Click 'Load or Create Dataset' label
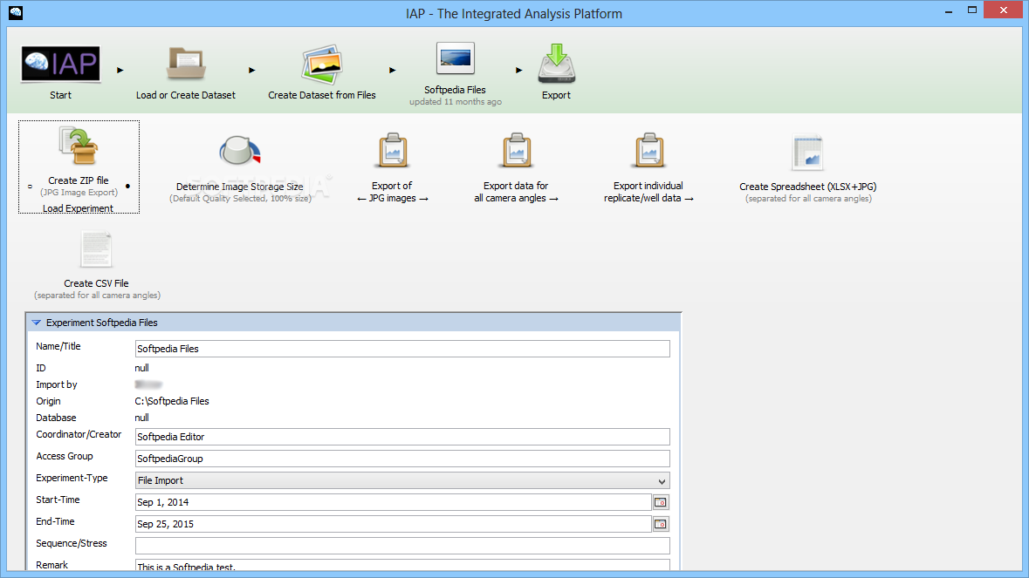The width and height of the screenshot is (1029, 578). 186,95
